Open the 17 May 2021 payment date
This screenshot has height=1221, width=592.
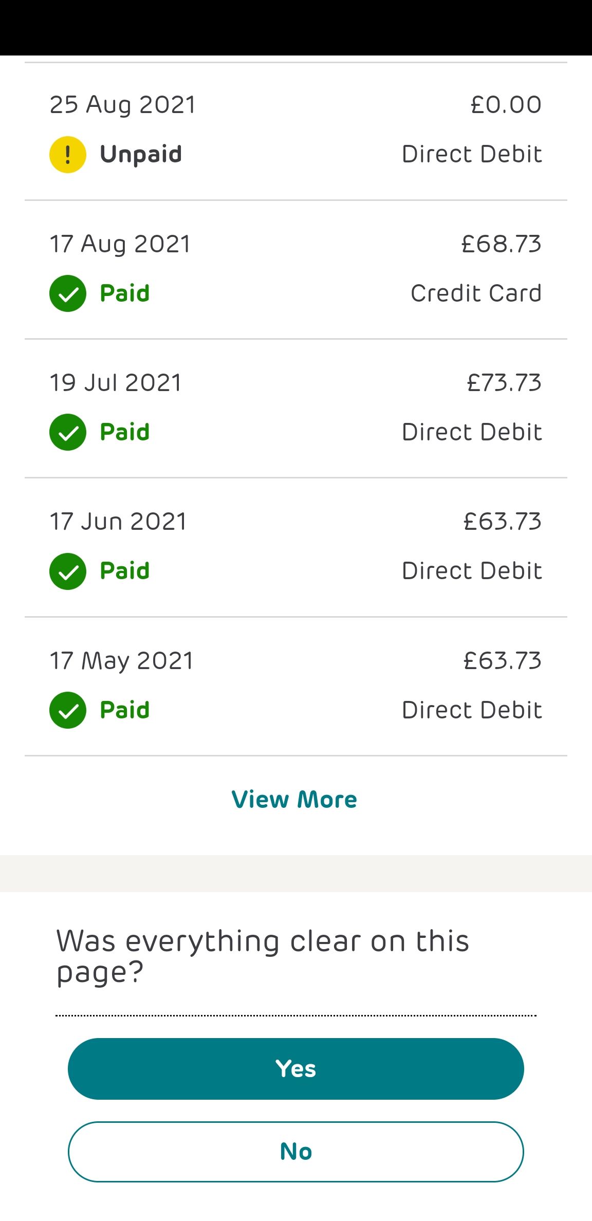pos(122,661)
